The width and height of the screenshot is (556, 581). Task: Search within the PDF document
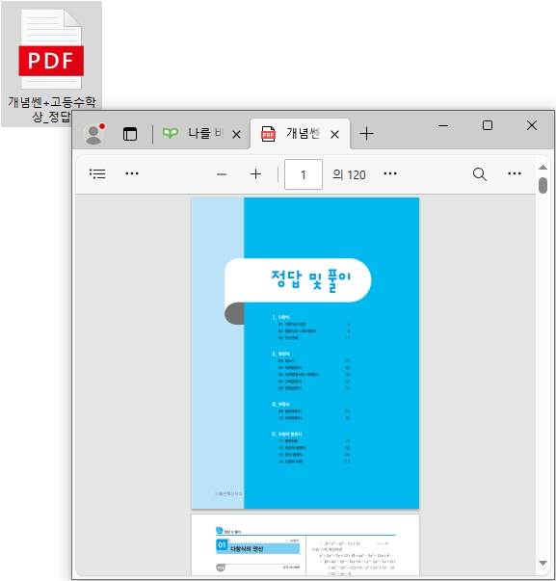(x=480, y=173)
